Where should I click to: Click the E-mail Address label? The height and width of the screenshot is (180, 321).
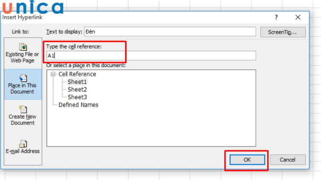pyautogui.click(x=22, y=151)
